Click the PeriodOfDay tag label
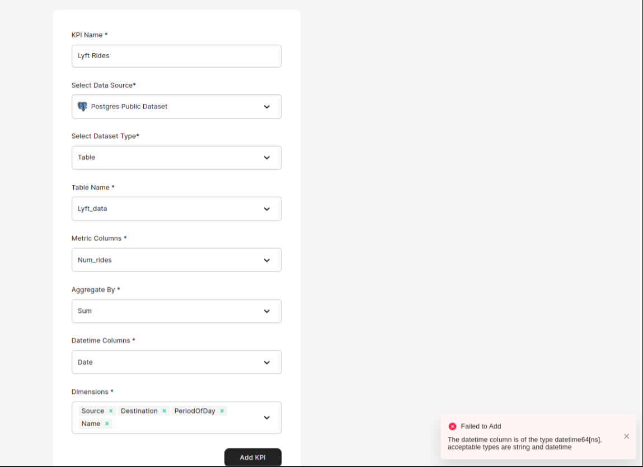The width and height of the screenshot is (643, 467). 195,411
